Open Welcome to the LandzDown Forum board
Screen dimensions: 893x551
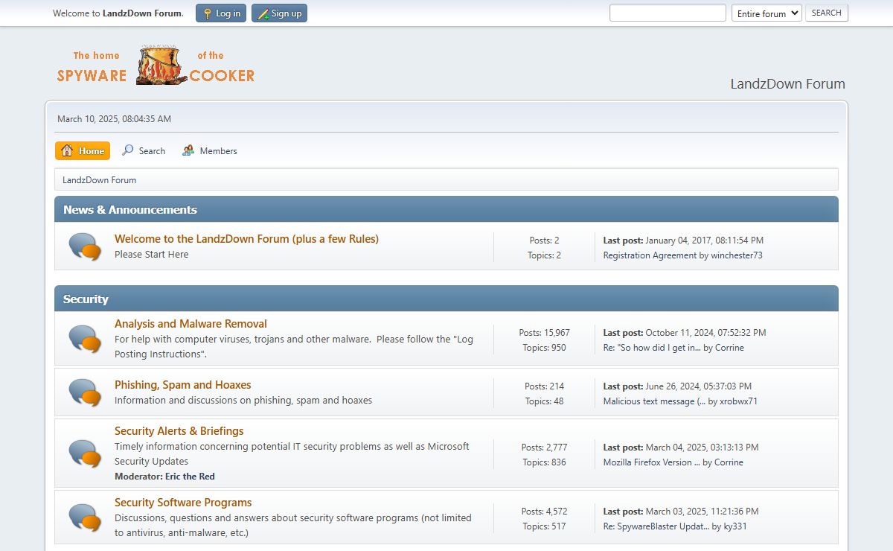coord(246,239)
